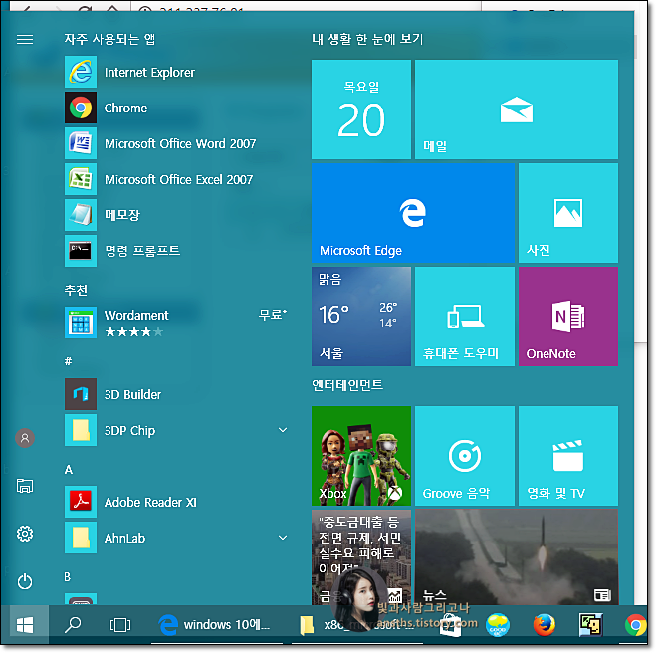656x653 pixels.
Task: Open the 휴대폰 도우미 tile
Action: pos(465,317)
